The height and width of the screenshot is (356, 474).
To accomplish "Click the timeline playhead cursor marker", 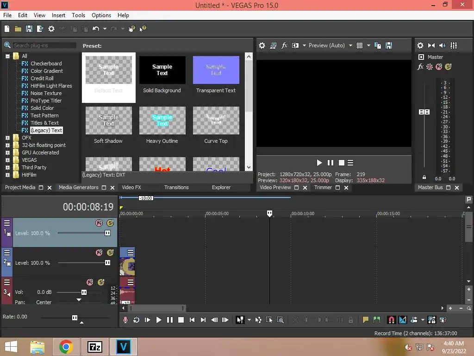I will pos(269,213).
